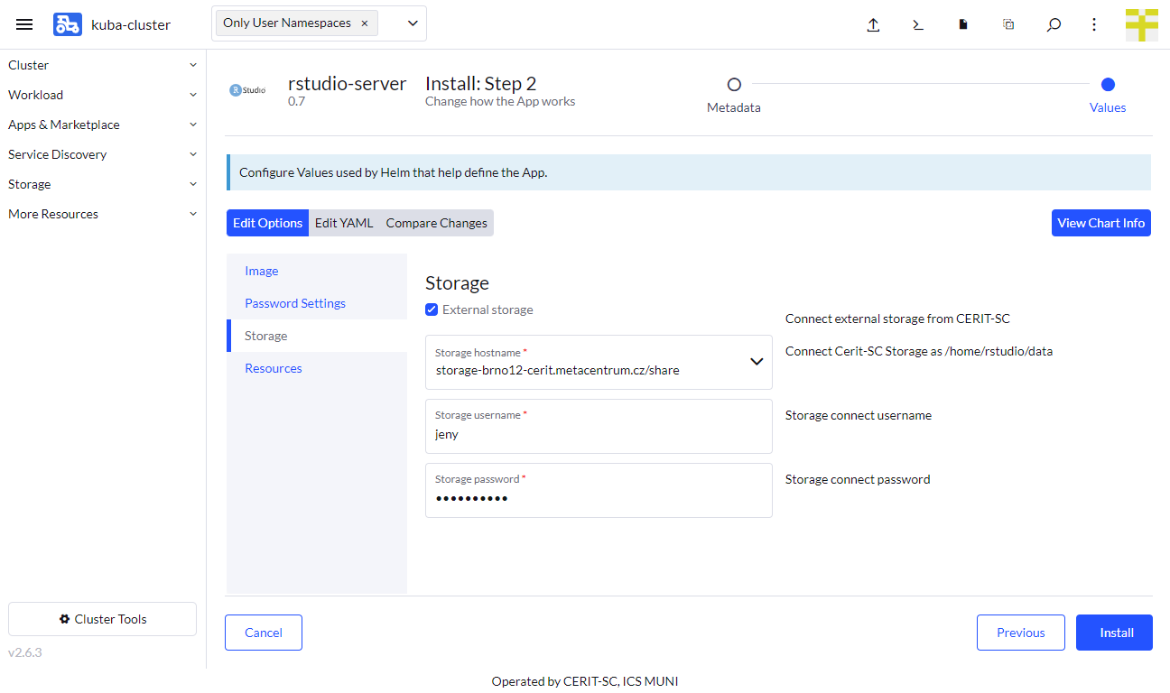The height and width of the screenshot is (693, 1170).
Task: Open the resource search magnifier icon
Action: point(1054,25)
